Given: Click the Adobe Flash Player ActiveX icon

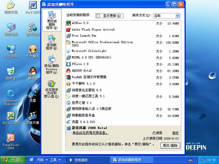Looking at the screenshot, I should [x=69, y=30].
